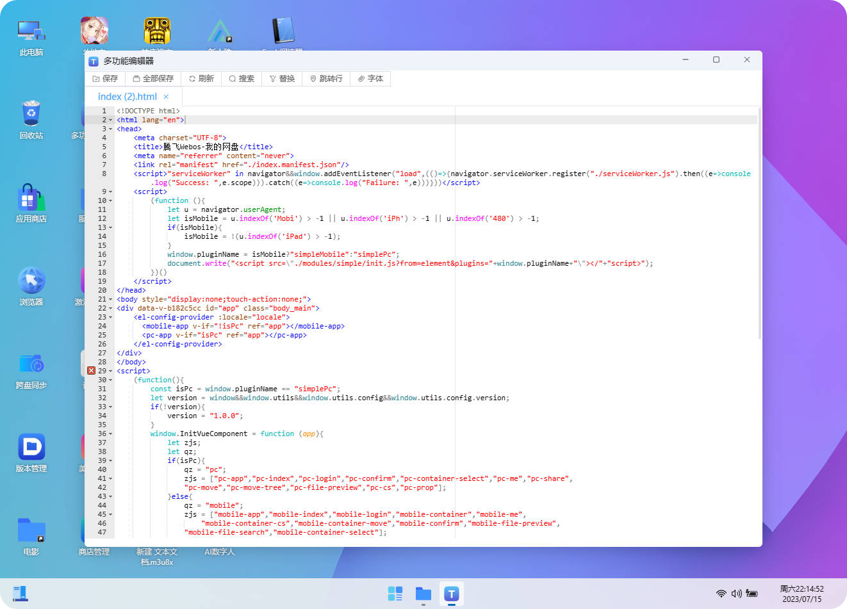
Task: Fold the else block on line 43
Action: (110, 497)
